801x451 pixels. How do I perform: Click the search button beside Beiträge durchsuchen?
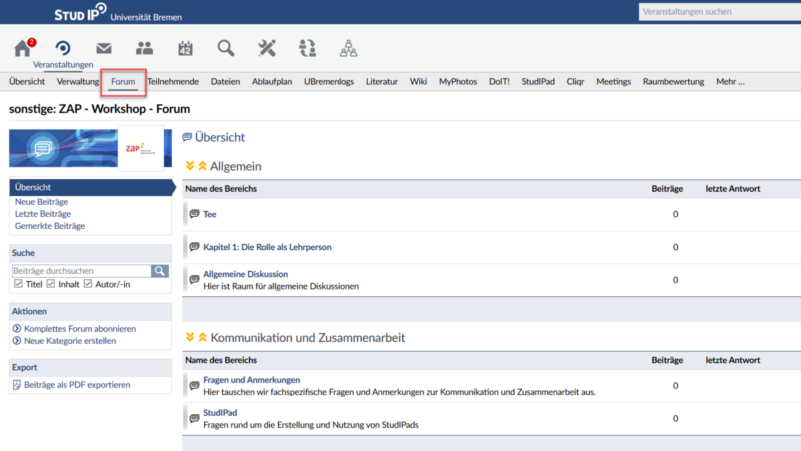click(160, 271)
